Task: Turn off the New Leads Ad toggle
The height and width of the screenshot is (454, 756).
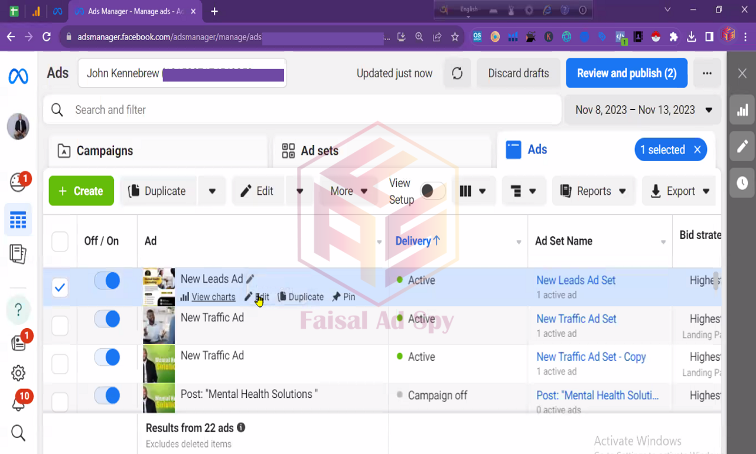Action: coord(107,281)
